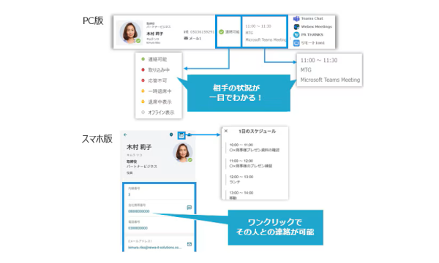Close the 1日のスケジュール panel with X
This screenshot has width=439, height=263.
226,131
